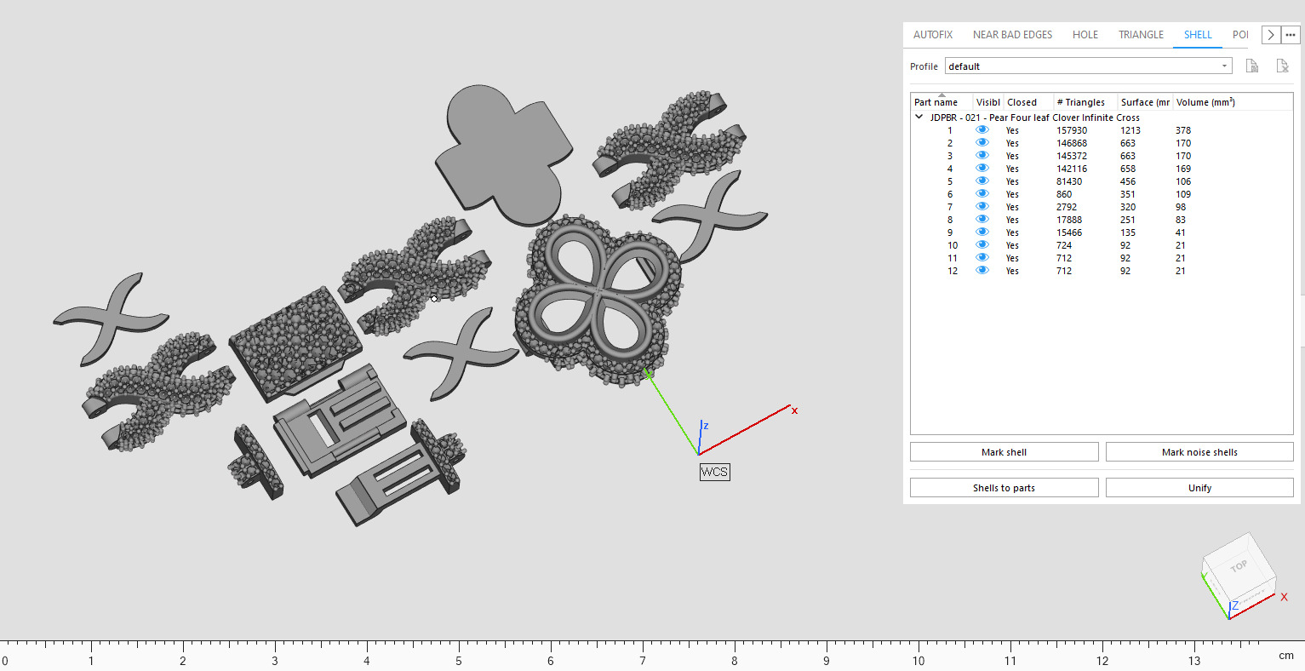The image size is (1305, 671).
Task: Toggle visibility of shell 7
Action: 982,207
